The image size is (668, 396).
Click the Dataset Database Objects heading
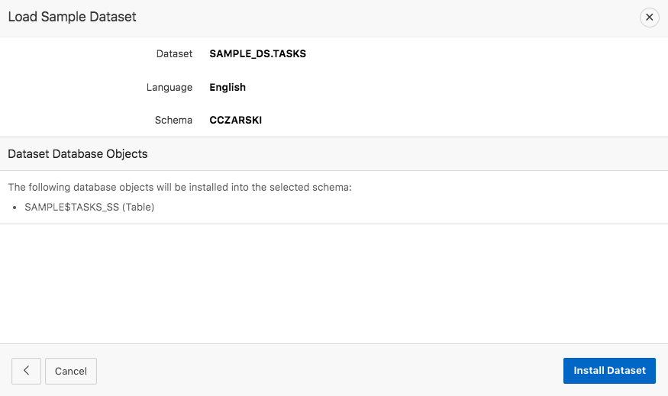click(77, 154)
